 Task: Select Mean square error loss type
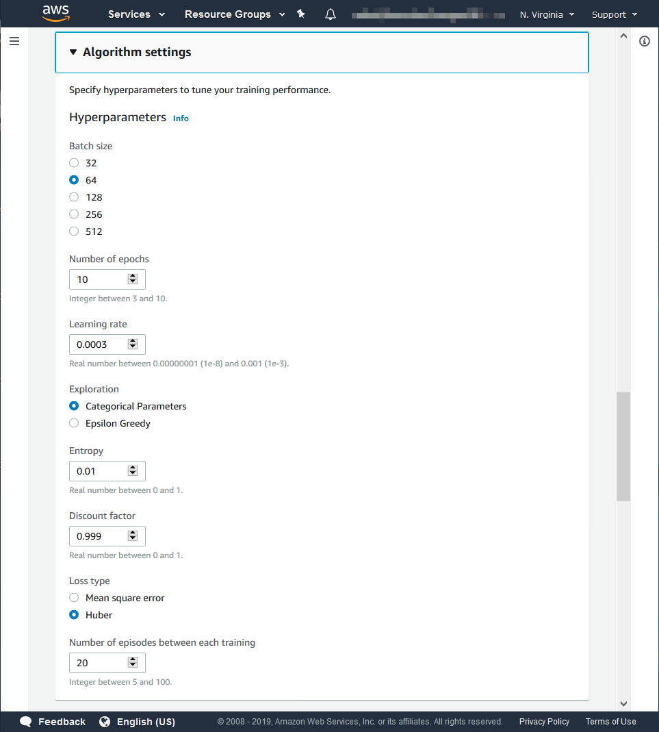coord(74,598)
